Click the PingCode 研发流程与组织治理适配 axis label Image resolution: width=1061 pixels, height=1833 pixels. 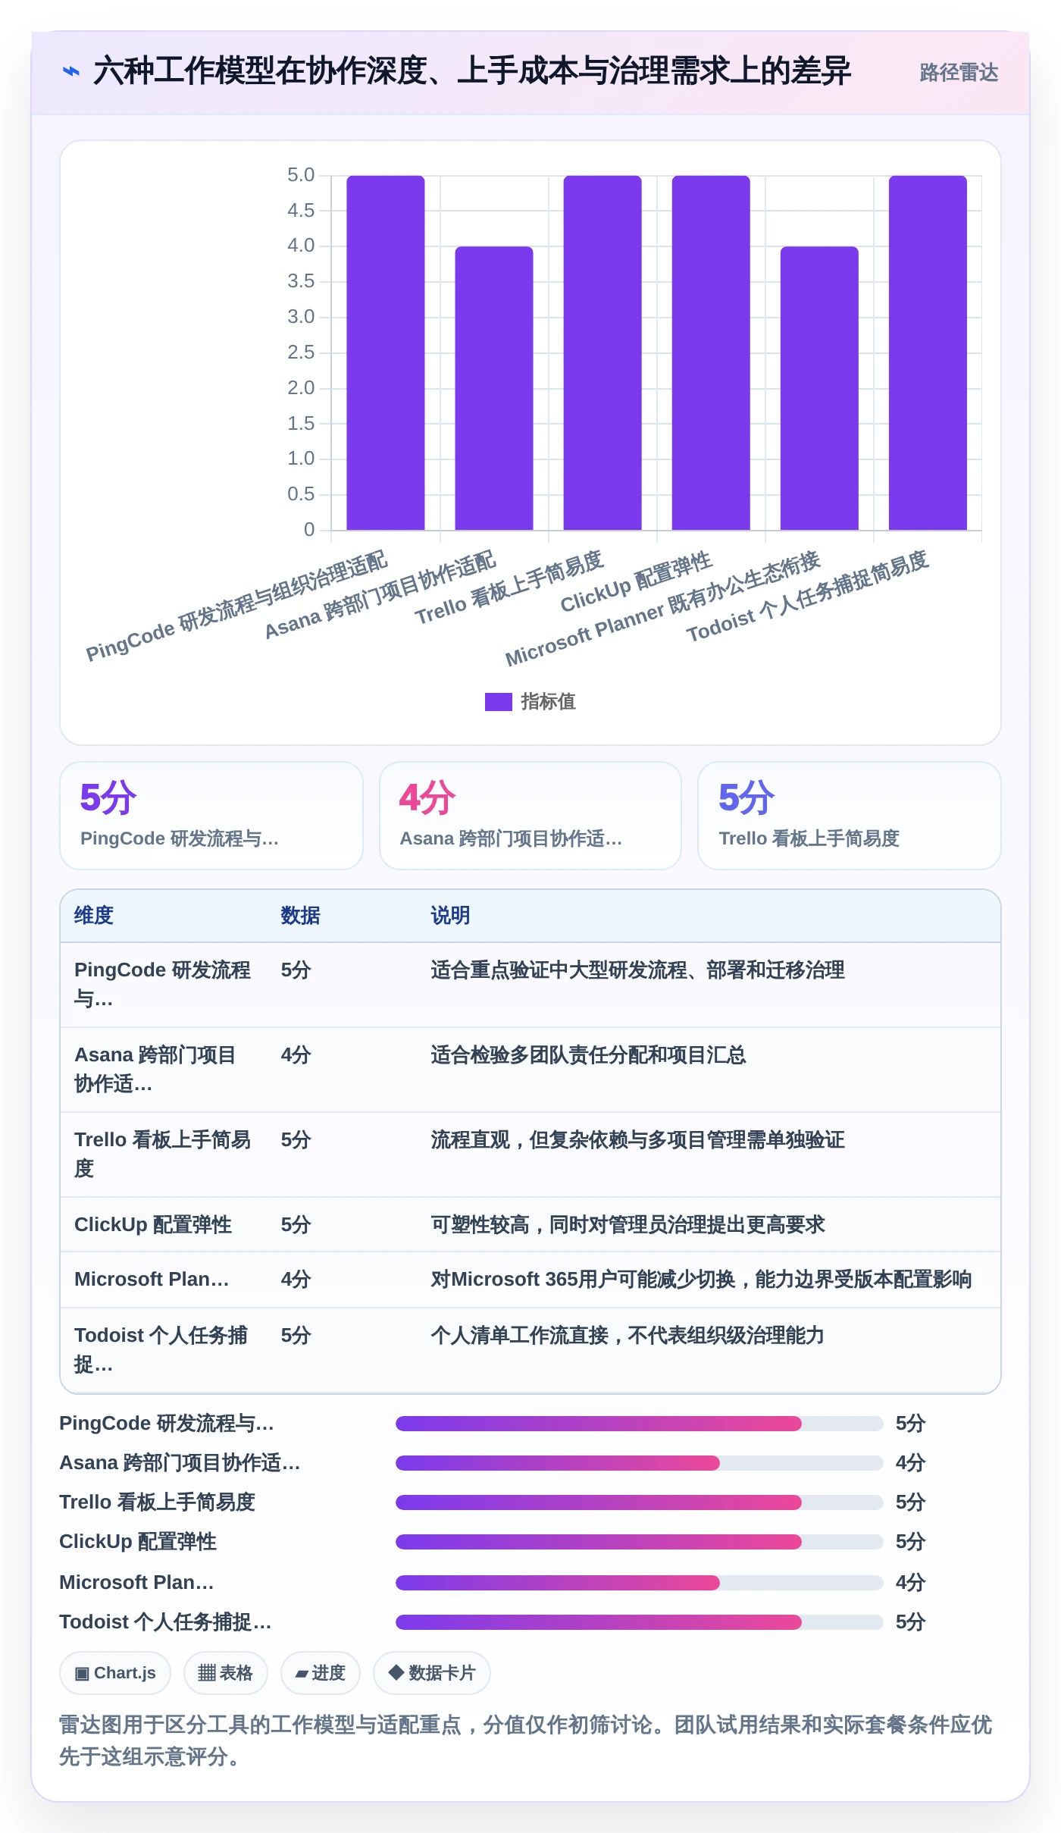point(236,605)
